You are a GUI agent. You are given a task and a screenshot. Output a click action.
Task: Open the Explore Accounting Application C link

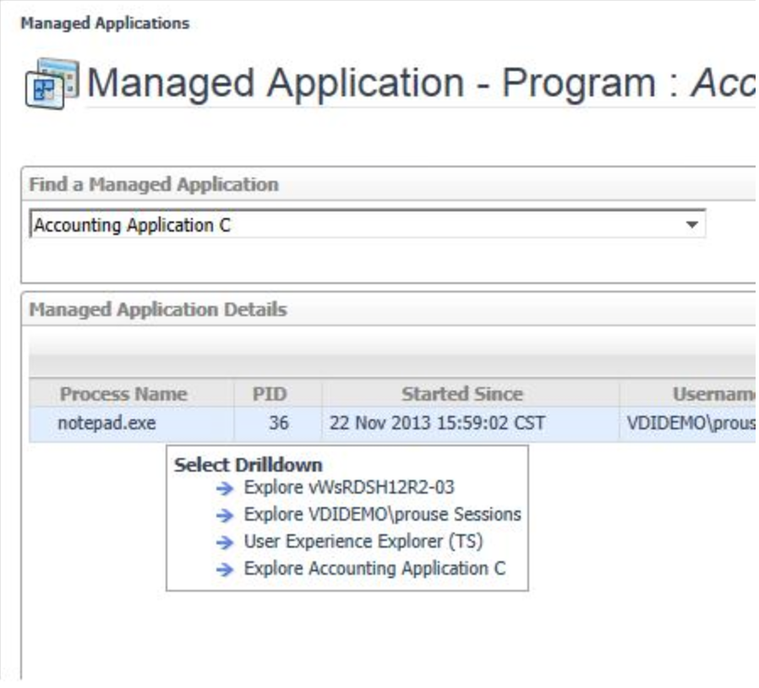pos(374,570)
